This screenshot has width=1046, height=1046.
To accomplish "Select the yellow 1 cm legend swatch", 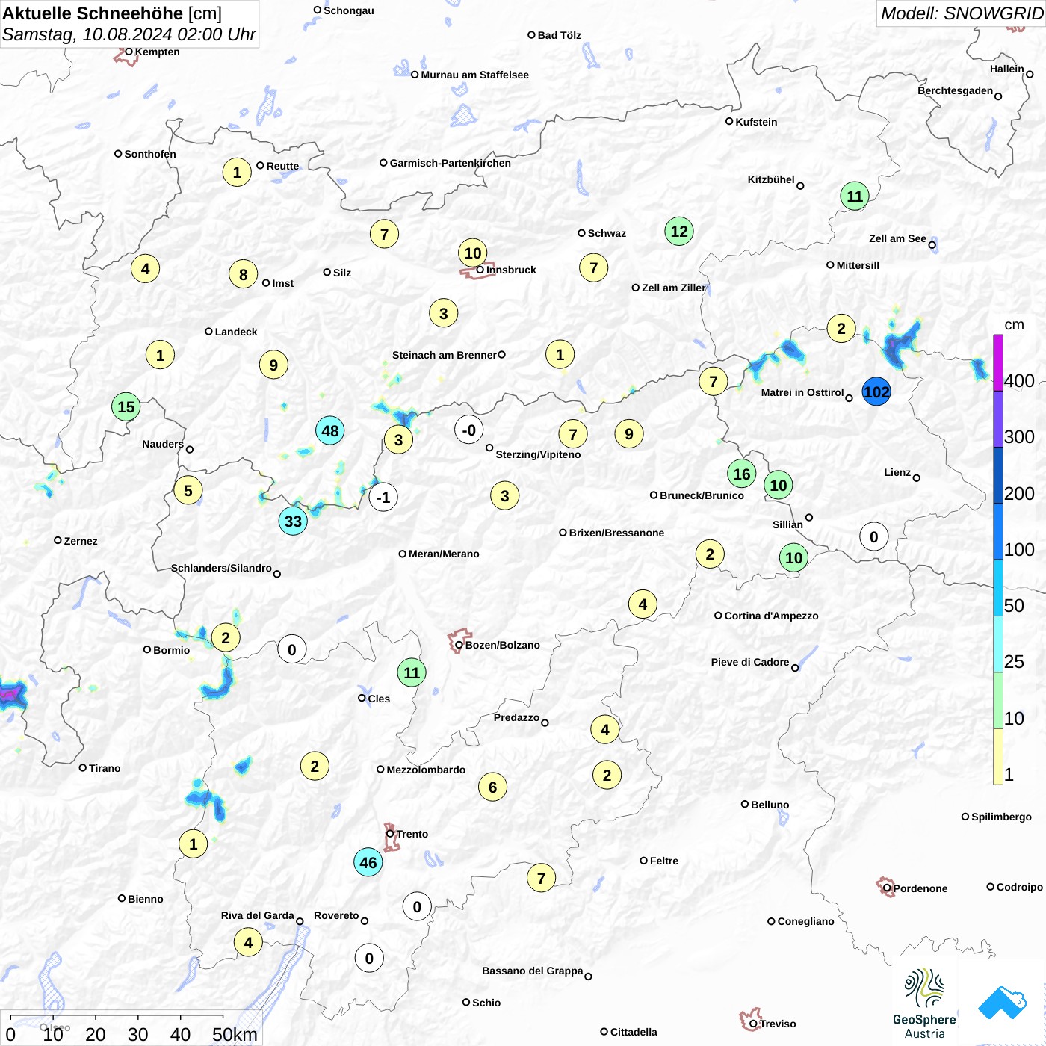I will pos(998,756).
